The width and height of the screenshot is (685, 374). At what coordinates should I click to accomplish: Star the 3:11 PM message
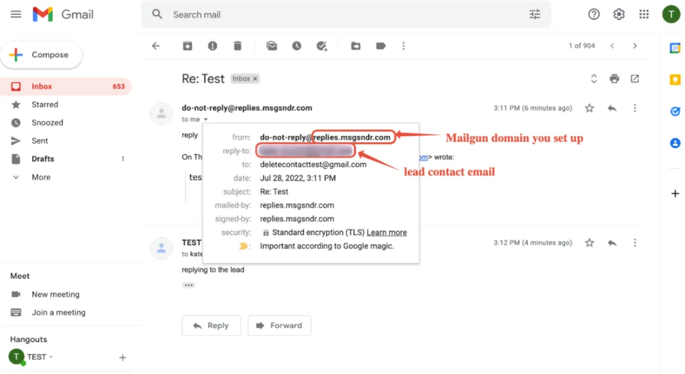tap(590, 108)
